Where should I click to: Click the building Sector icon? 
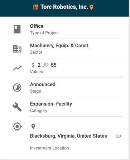point(17,49)
